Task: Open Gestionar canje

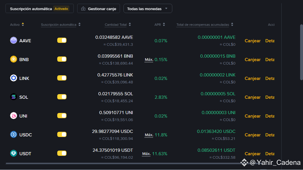Action: point(99,8)
